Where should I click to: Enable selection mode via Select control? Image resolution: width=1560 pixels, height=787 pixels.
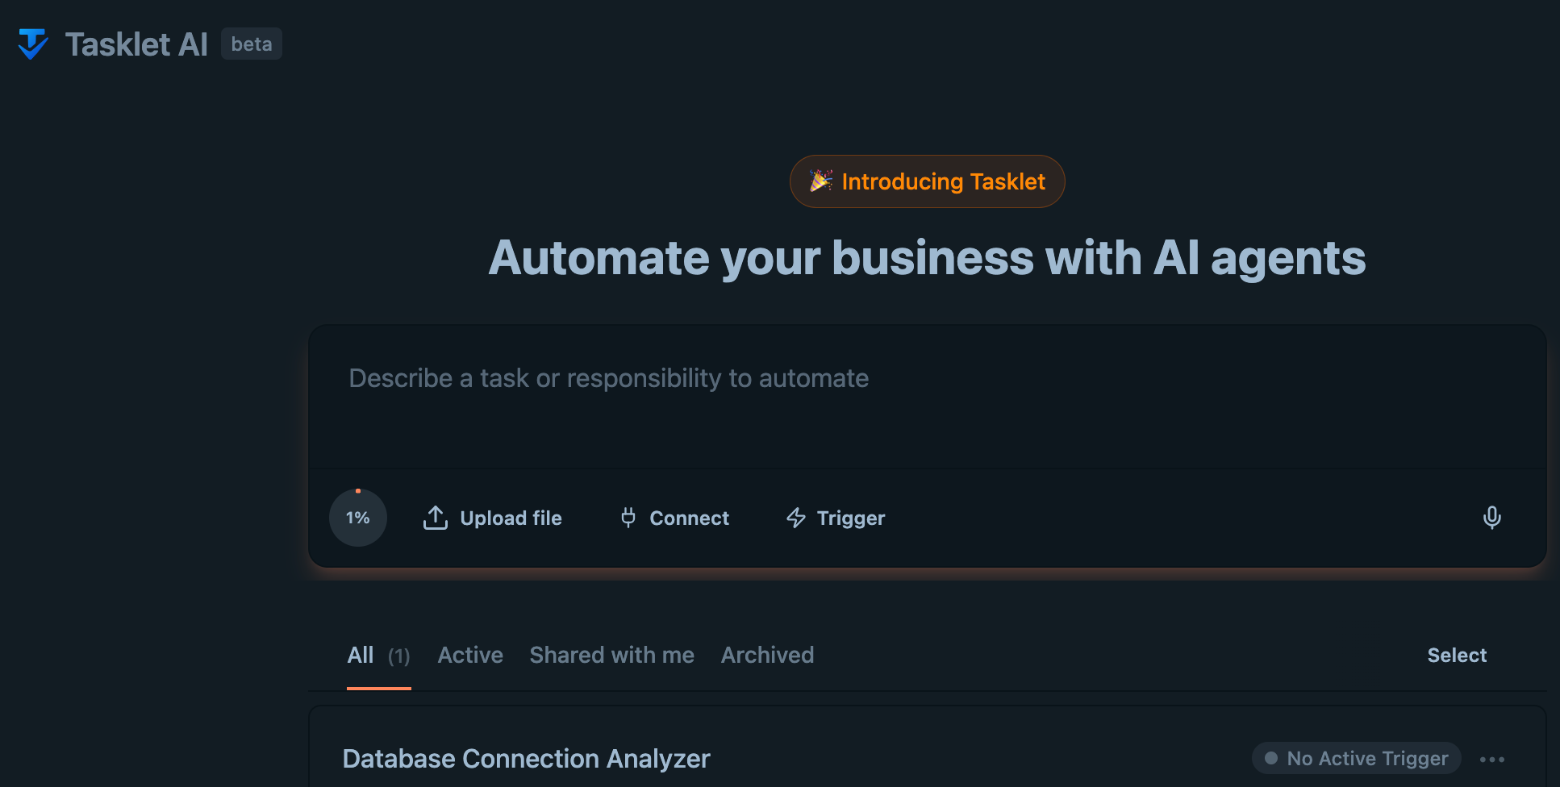click(x=1457, y=655)
